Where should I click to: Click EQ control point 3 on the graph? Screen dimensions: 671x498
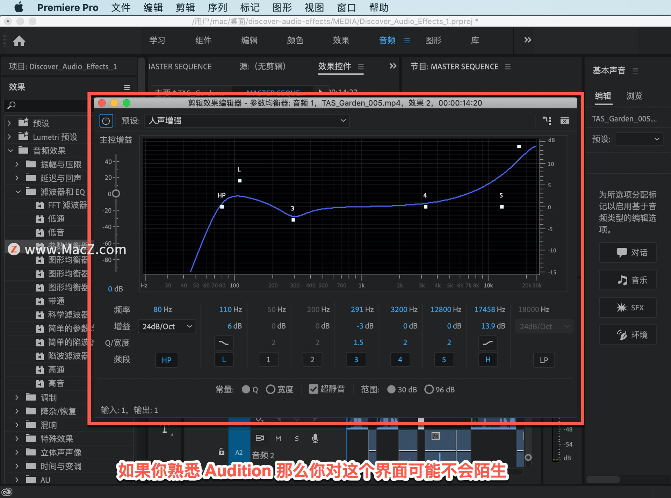(x=293, y=220)
